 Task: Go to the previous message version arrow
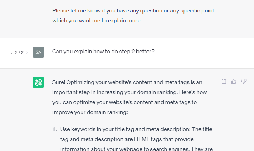(11, 53)
